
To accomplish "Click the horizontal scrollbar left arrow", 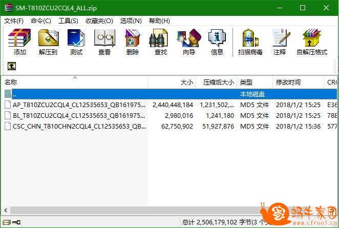I will (x=6, y=210).
